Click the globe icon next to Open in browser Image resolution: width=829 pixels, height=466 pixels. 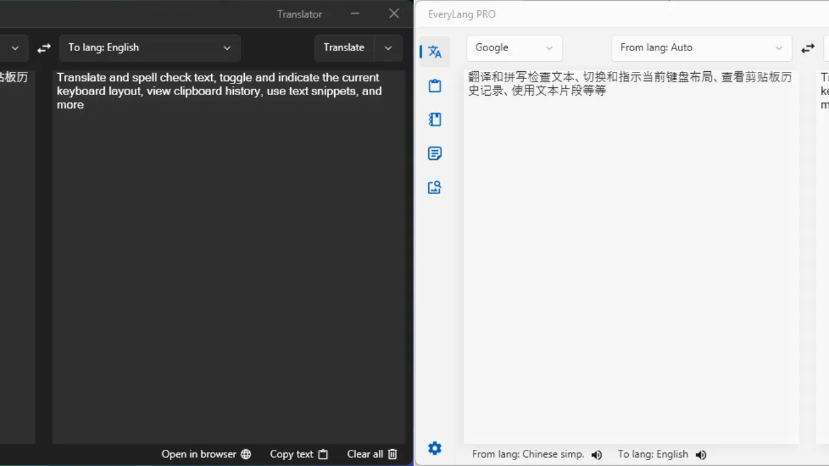[x=245, y=454]
